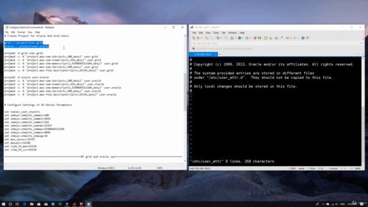This screenshot has width=368, height=207.
Task: Open the Windows Start menu
Action: pos(3,204)
